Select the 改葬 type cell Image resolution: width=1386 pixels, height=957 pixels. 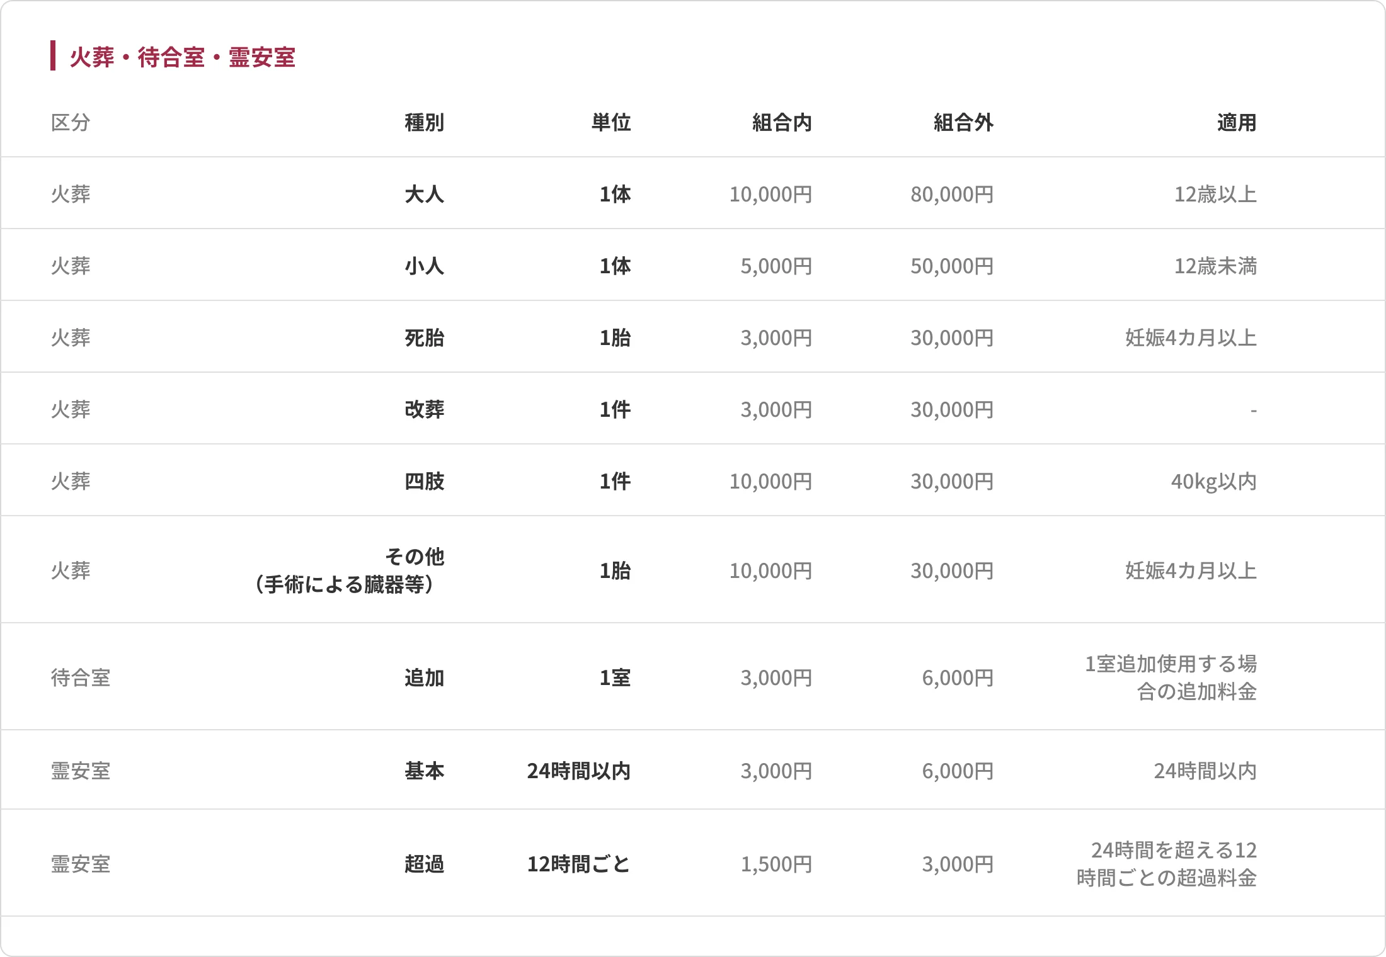425,409
